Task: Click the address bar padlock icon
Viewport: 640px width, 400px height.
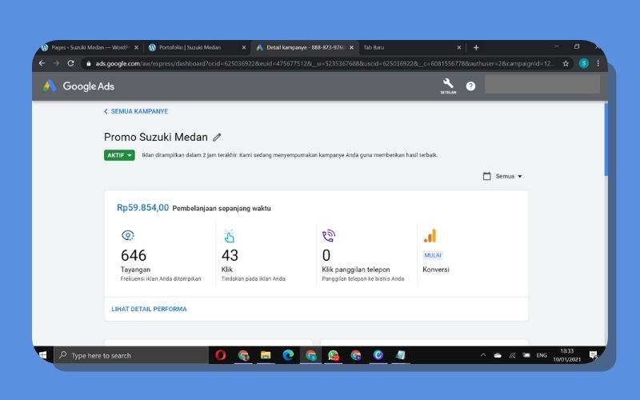Action: click(x=89, y=64)
